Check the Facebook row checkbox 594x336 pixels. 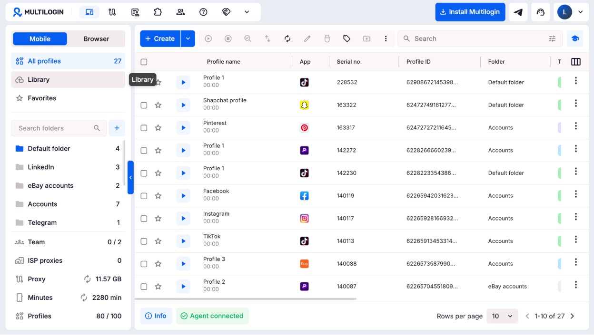[x=144, y=196]
